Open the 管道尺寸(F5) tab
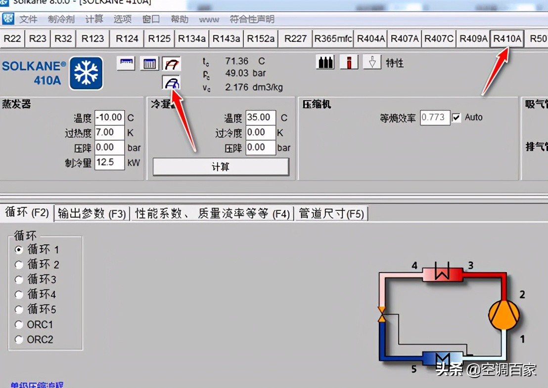The image size is (548, 388). (x=331, y=213)
